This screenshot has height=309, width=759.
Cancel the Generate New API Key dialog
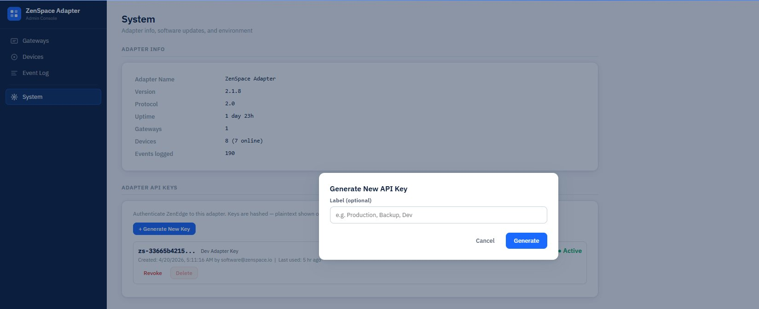(485, 241)
